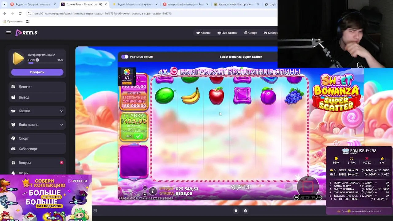Toggle the game sound speaker icon
393x221 pixels.
click(145, 194)
